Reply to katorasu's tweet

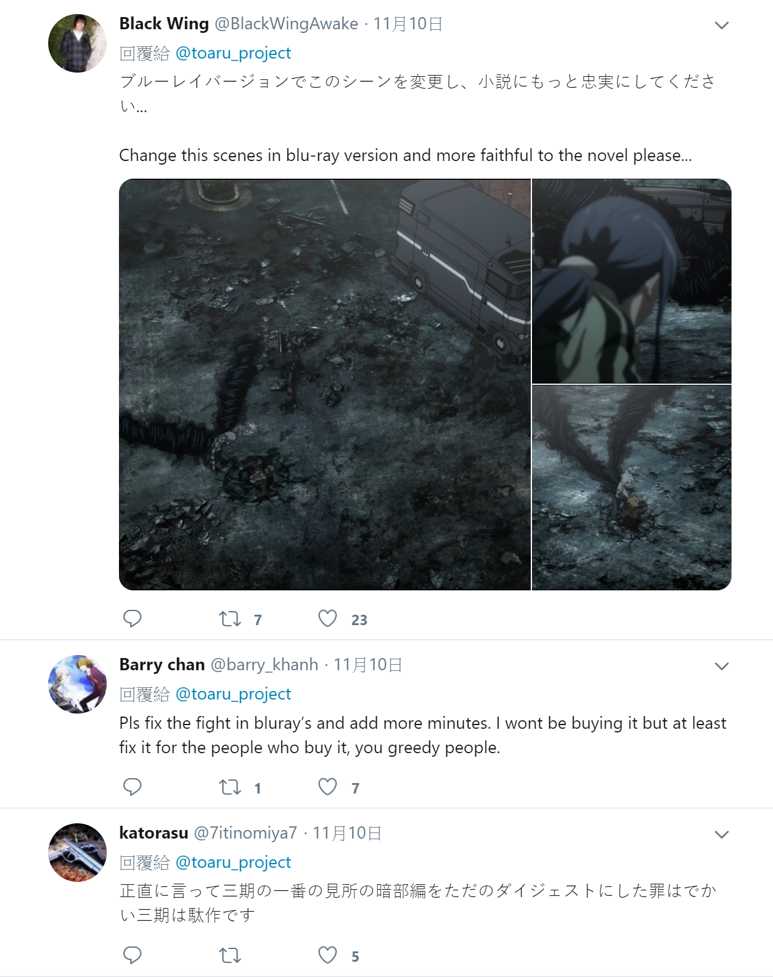(132, 955)
